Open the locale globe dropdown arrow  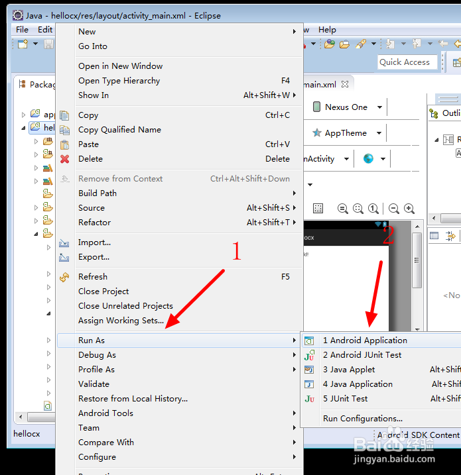coord(383,159)
